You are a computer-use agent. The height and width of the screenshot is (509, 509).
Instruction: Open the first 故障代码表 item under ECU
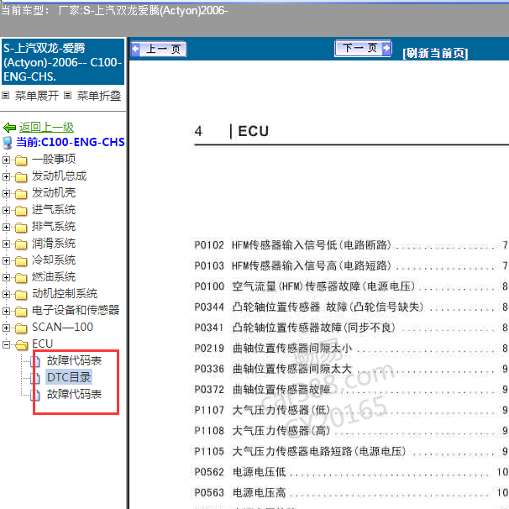click(74, 360)
